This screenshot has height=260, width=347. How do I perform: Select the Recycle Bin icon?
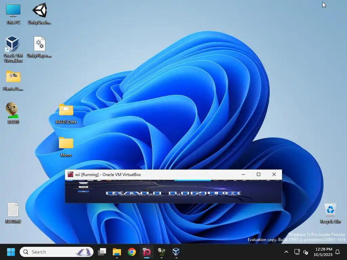coord(330,213)
